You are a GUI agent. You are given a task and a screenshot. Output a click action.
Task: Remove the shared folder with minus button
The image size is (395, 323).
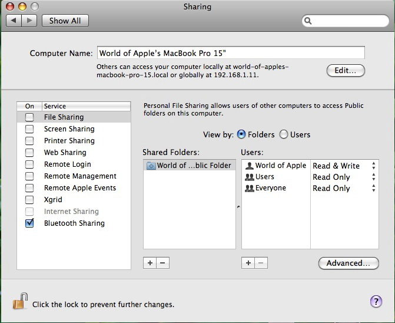pyautogui.click(x=162, y=263)
